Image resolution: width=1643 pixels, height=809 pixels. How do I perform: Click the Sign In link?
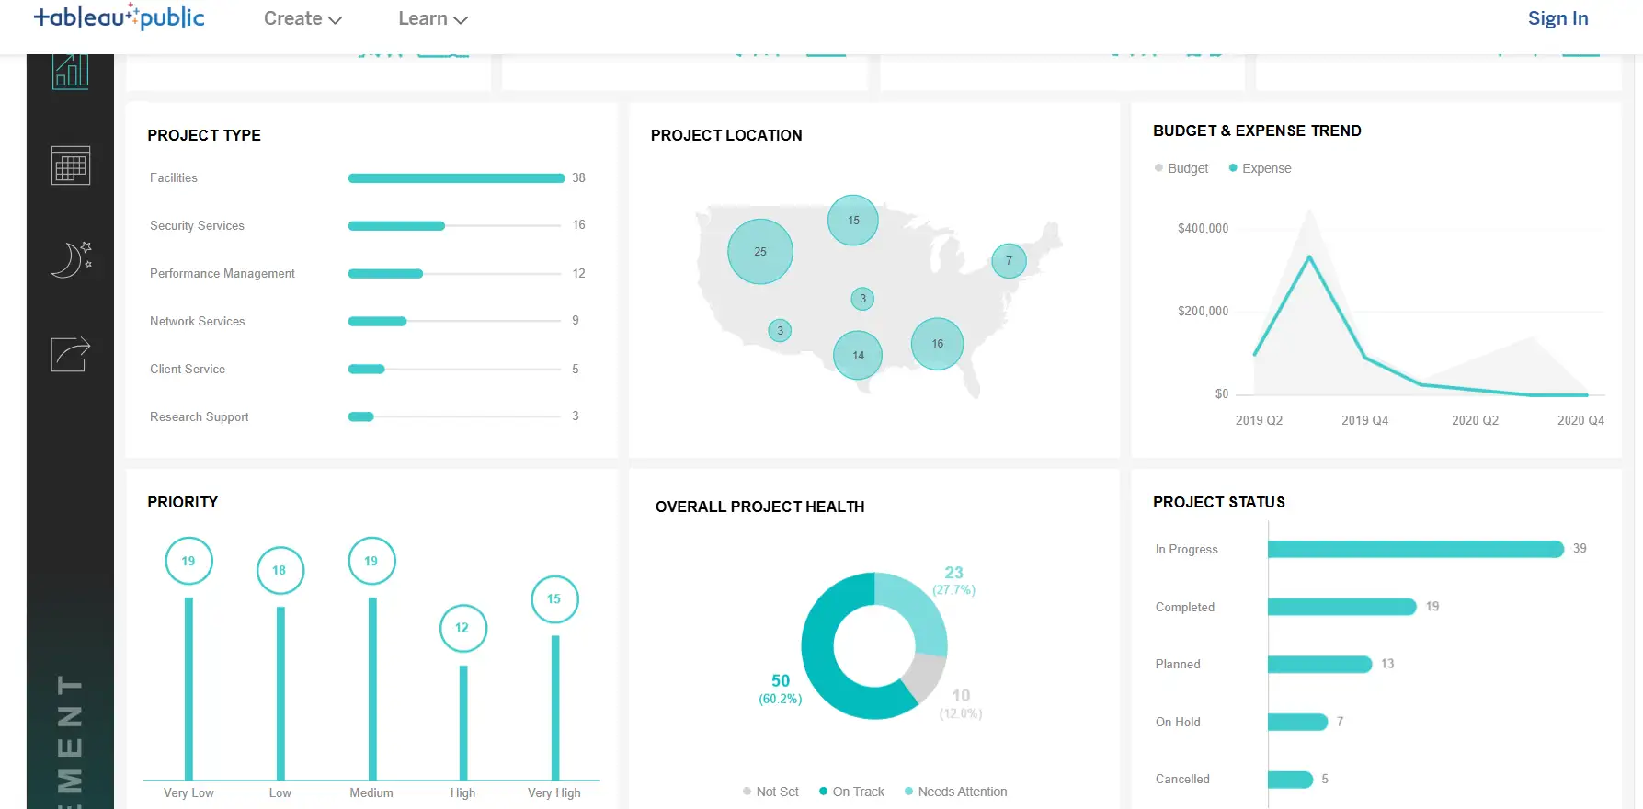[x=1557, y=18]
